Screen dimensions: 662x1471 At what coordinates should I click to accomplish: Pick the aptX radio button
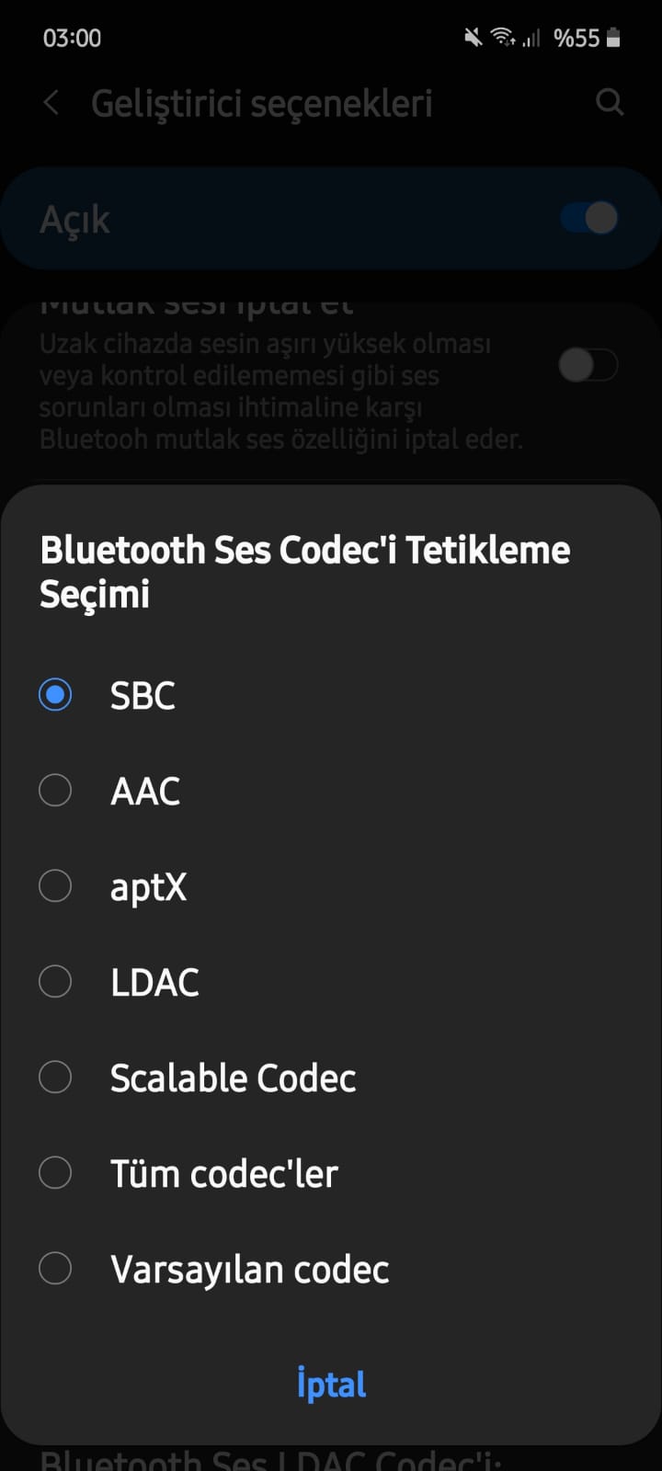(55, 885)
